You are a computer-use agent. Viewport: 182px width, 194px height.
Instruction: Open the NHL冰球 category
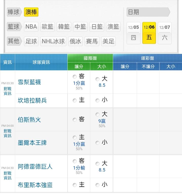click(x=53, y=41)
